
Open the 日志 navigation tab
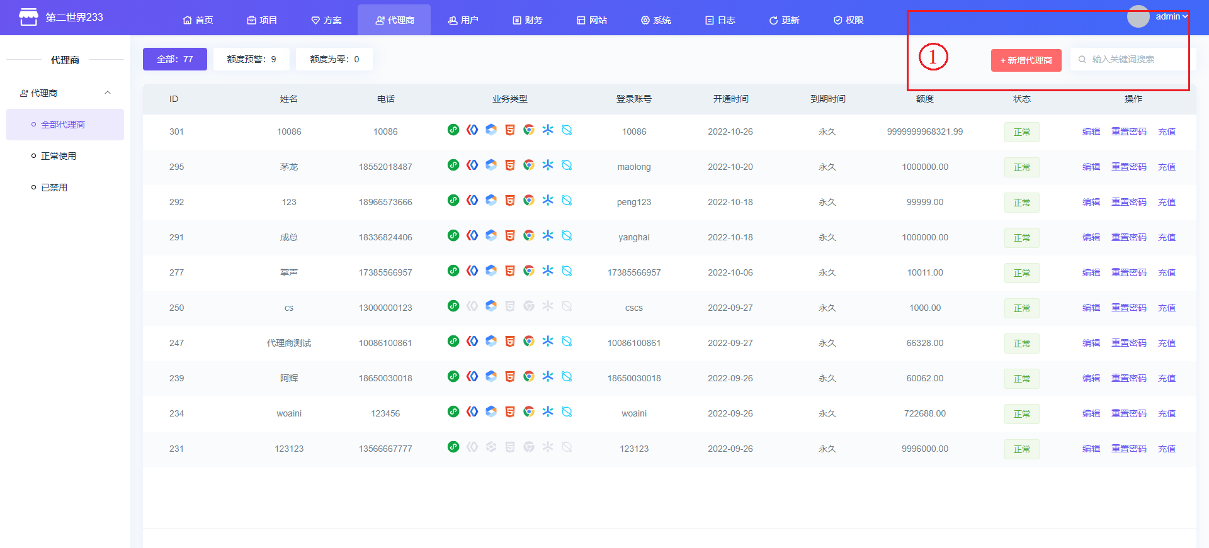pos(720,20)
